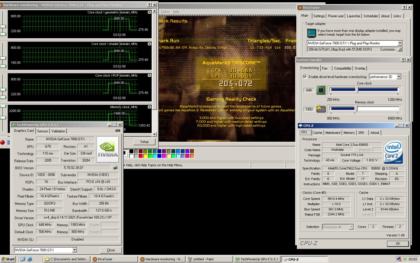Click the Close button in GPU-Z

pyautogui.click(x=111, y=250)
